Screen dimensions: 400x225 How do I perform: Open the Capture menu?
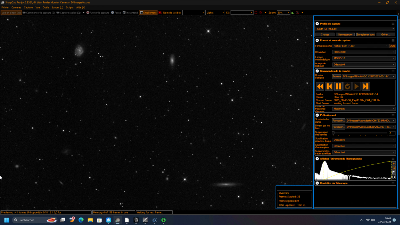coord(28,7)
